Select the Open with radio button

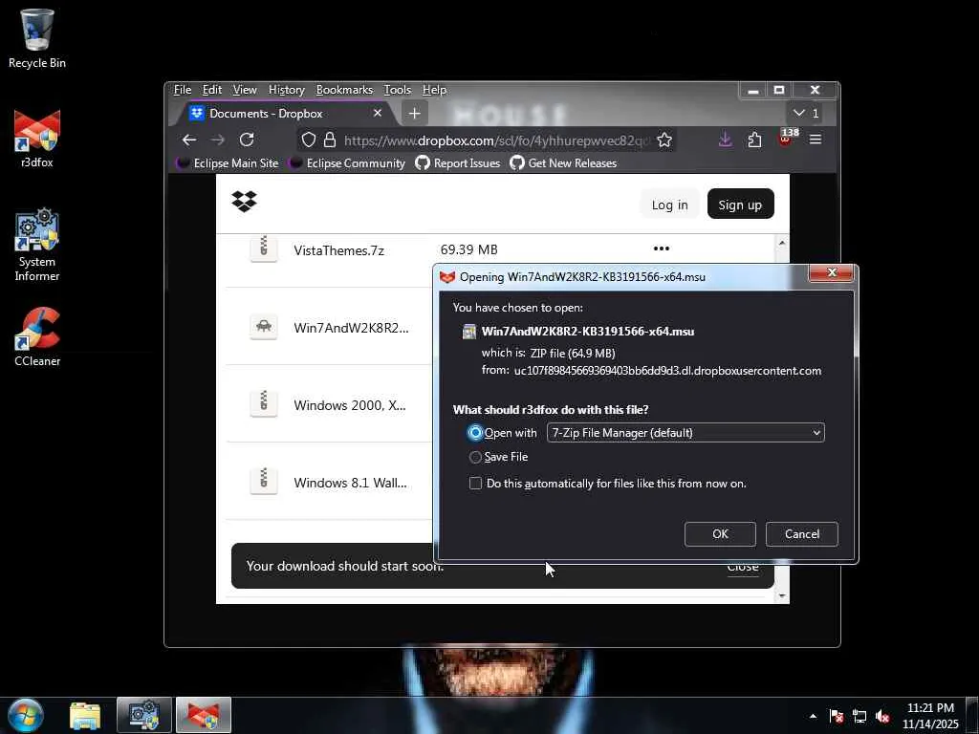pos(475,433)
